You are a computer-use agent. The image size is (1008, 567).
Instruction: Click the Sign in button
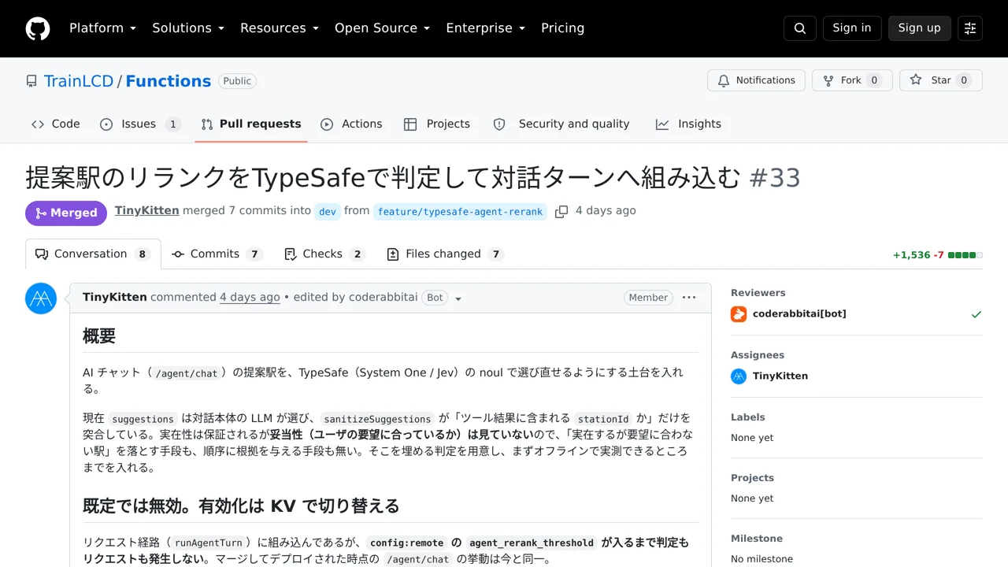click(x=852, y=28)
